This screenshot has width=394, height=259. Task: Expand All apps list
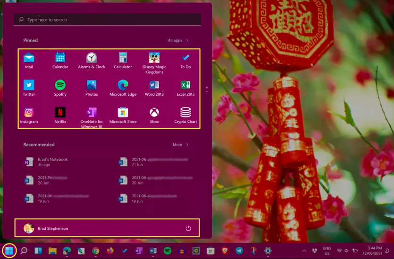[x=178, y=40]
